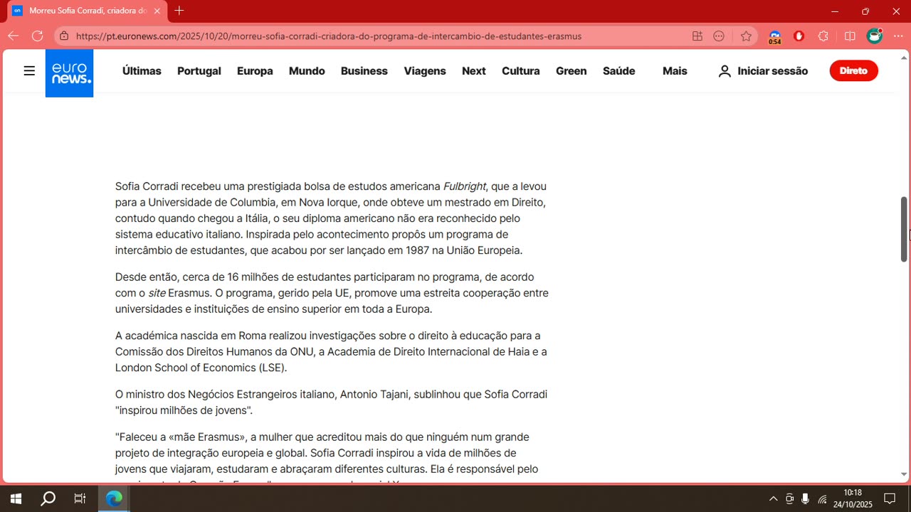
Task: Open the screen recorder extension showing 0:54
Action: pyautogui.click(x=775, y=36)
